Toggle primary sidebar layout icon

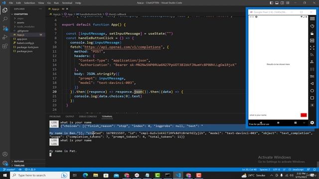[x=271, y=3]
